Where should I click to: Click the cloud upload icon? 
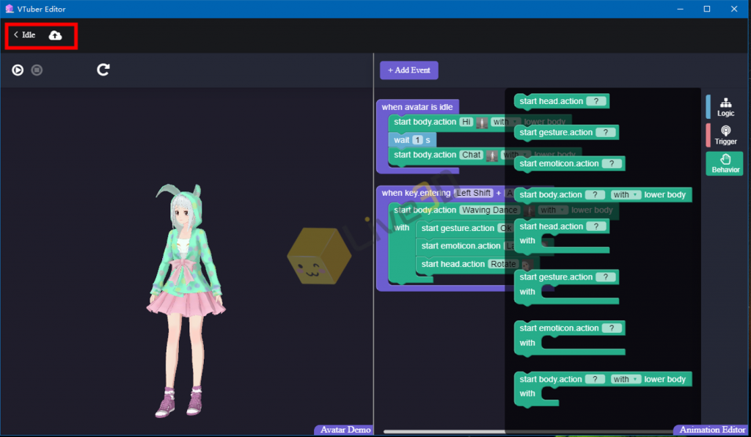click(x=56, y=35)
